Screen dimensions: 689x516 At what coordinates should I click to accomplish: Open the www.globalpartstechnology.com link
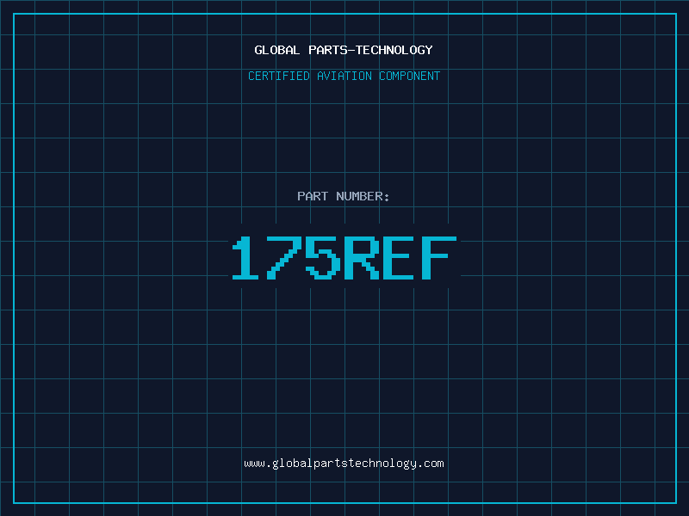click(x=344, y=464)
